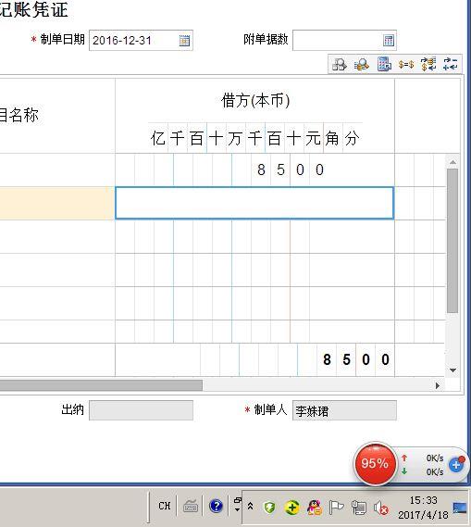Click the 万 digit column header

click(x=235, y=139)
